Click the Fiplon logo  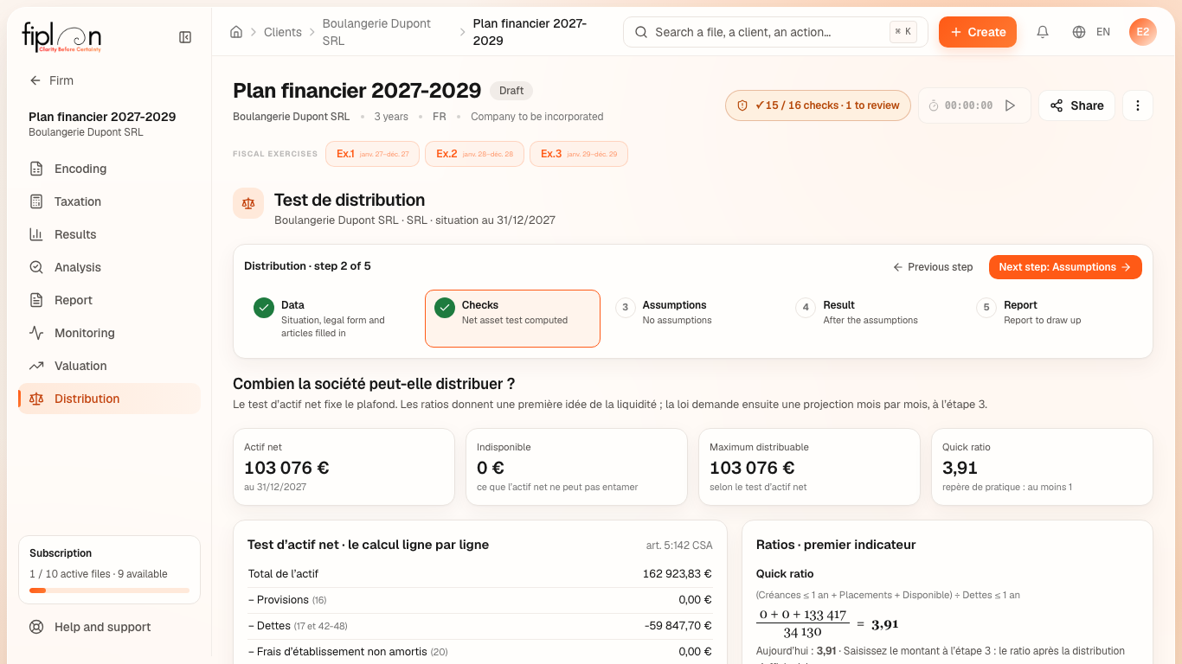tap(61, 37)
